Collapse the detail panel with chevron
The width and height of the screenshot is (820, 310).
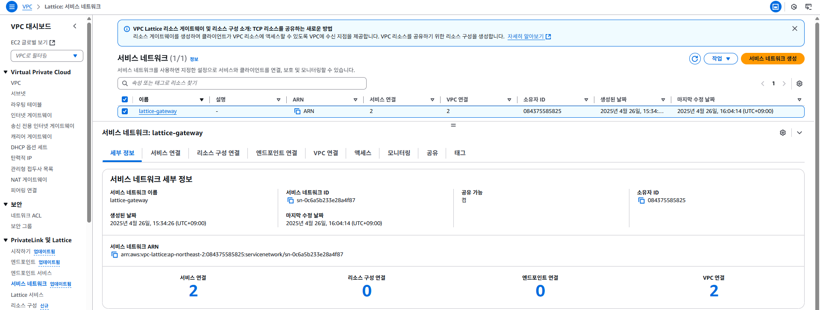click(x=799, y=133)
